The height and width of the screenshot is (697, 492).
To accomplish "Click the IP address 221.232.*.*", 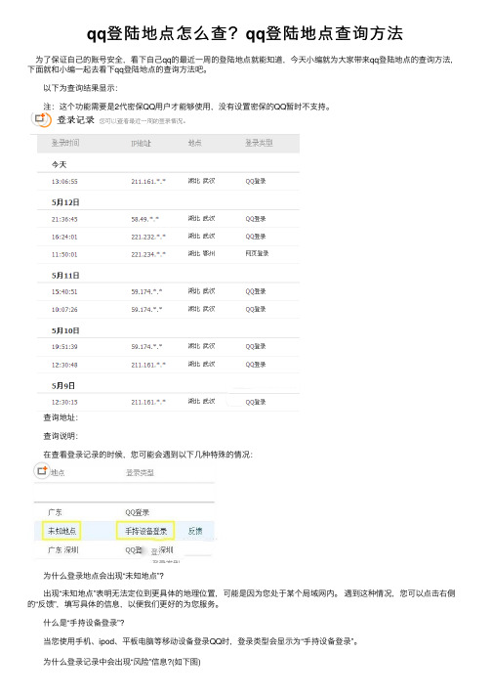I will click(148, 237).
